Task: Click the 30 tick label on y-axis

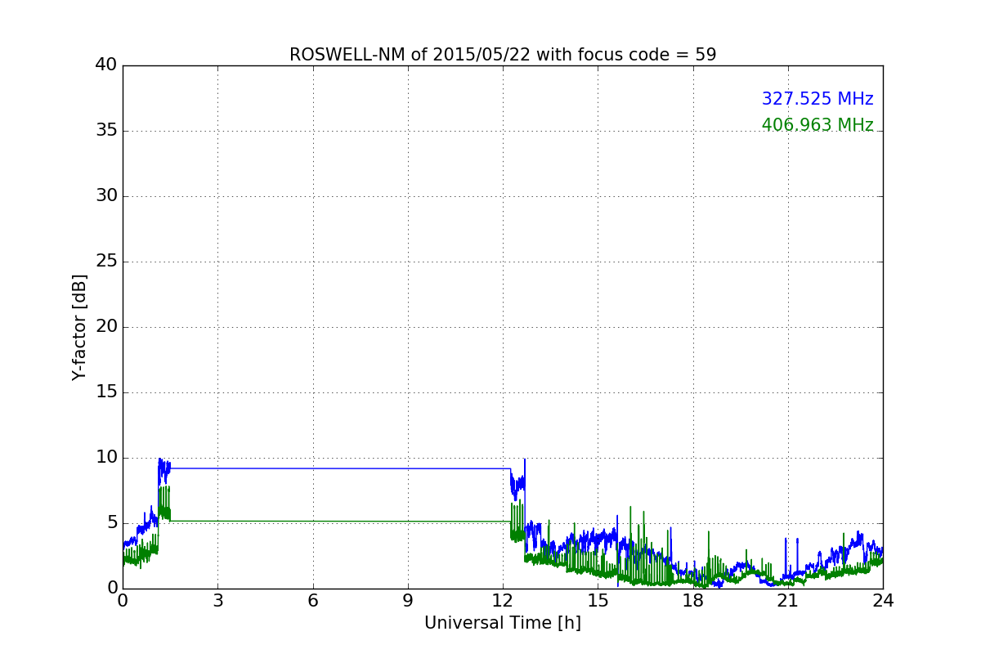Action: click(106, 195)
